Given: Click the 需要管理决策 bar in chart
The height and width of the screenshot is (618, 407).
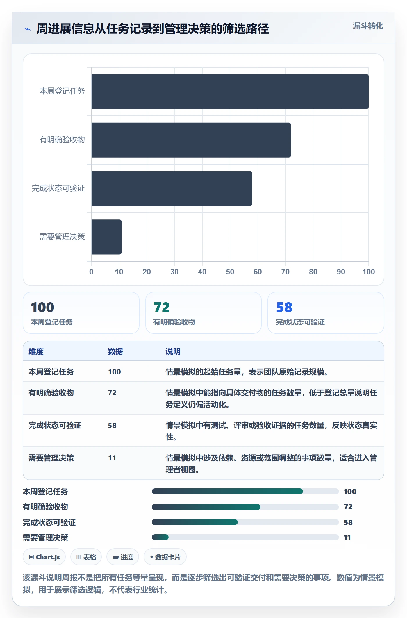Looking at the screenshot, I should pyautogui.click(x=106, y=237).
